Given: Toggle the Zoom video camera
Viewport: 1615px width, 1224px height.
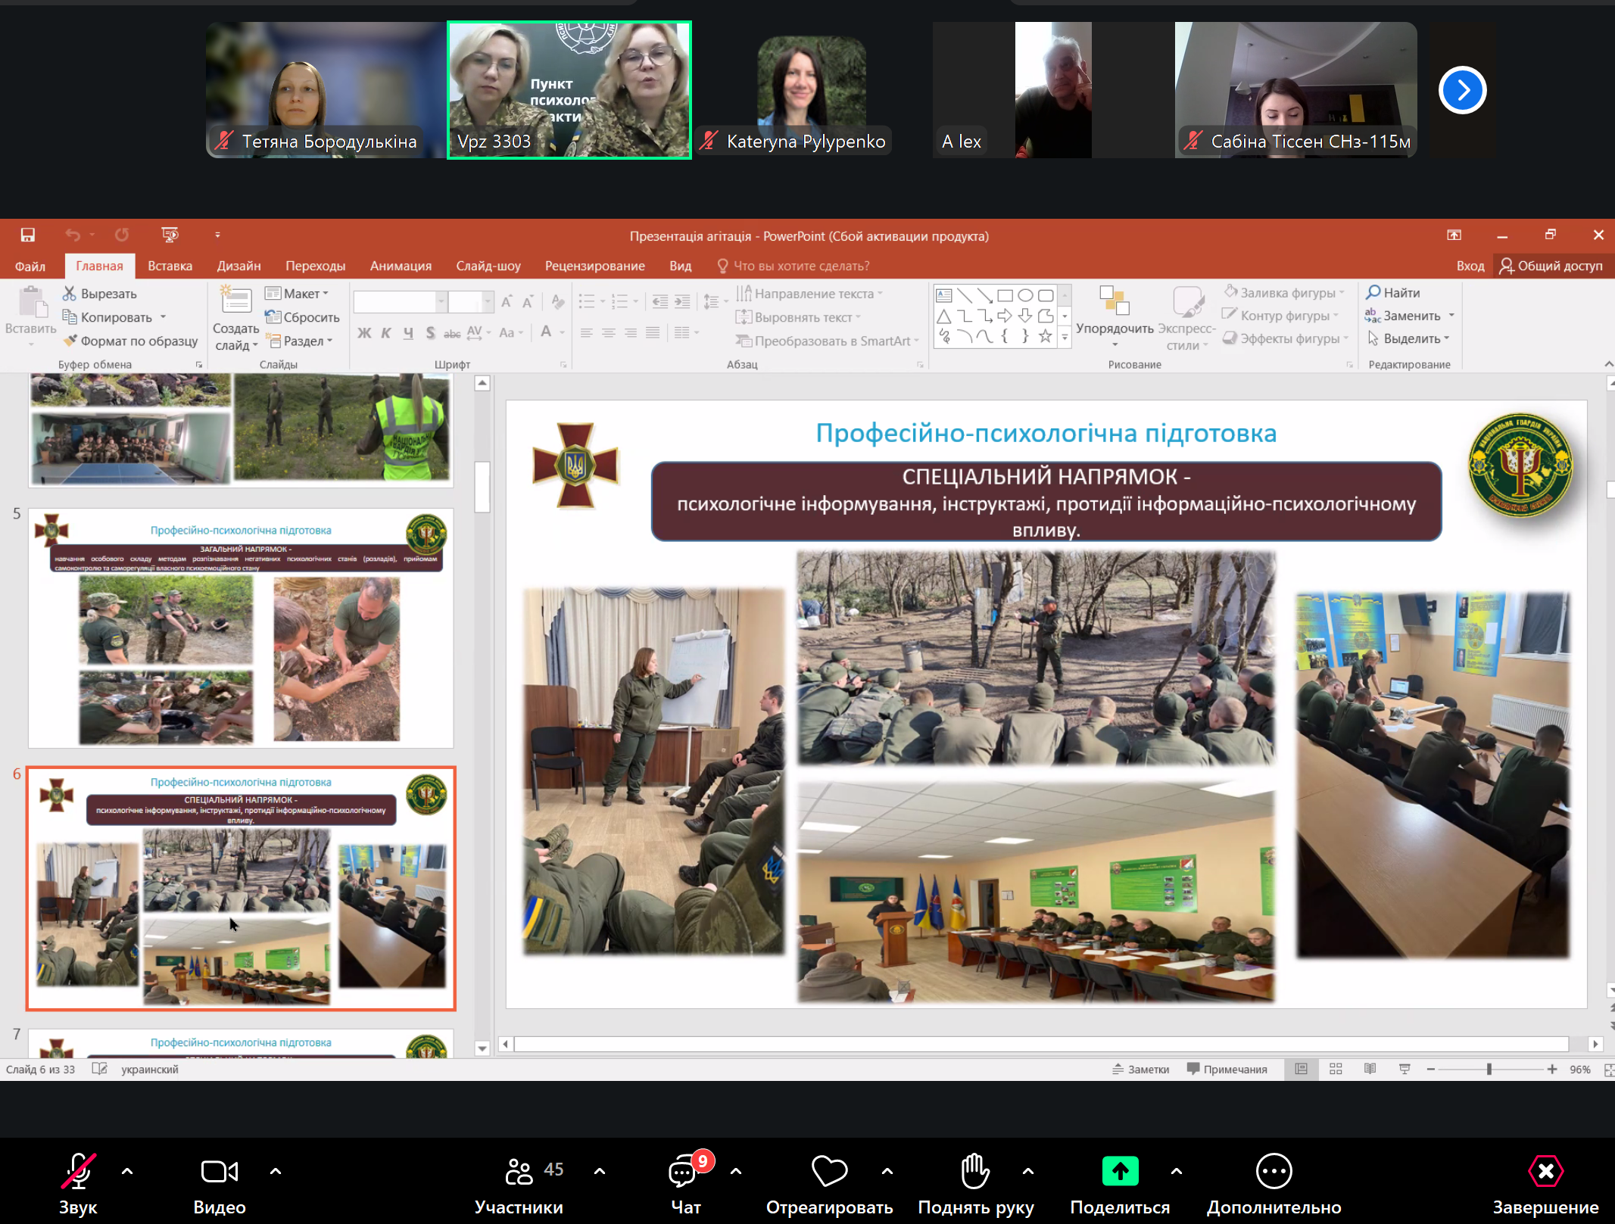Looking at the screenshot, I should (219, 1172).
